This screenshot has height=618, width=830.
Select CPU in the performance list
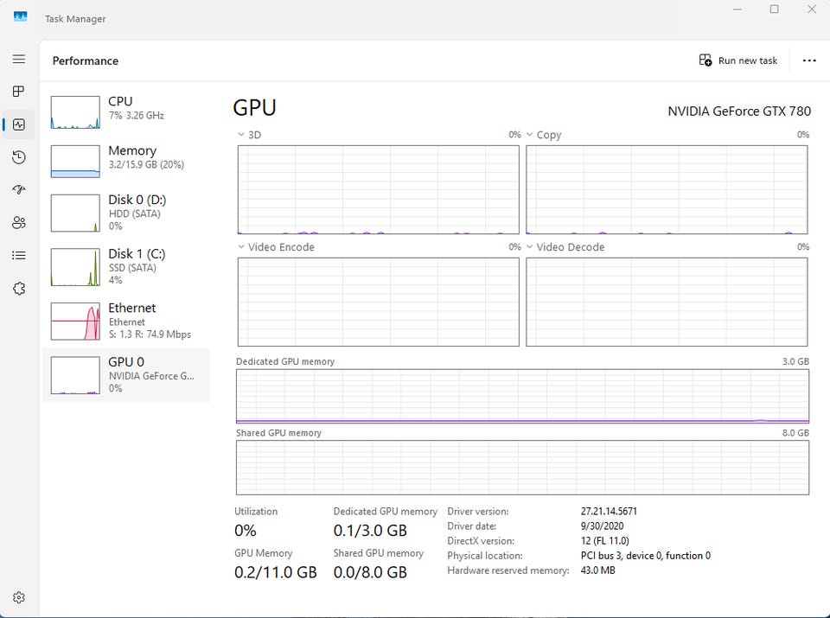(x=126, y=110)
